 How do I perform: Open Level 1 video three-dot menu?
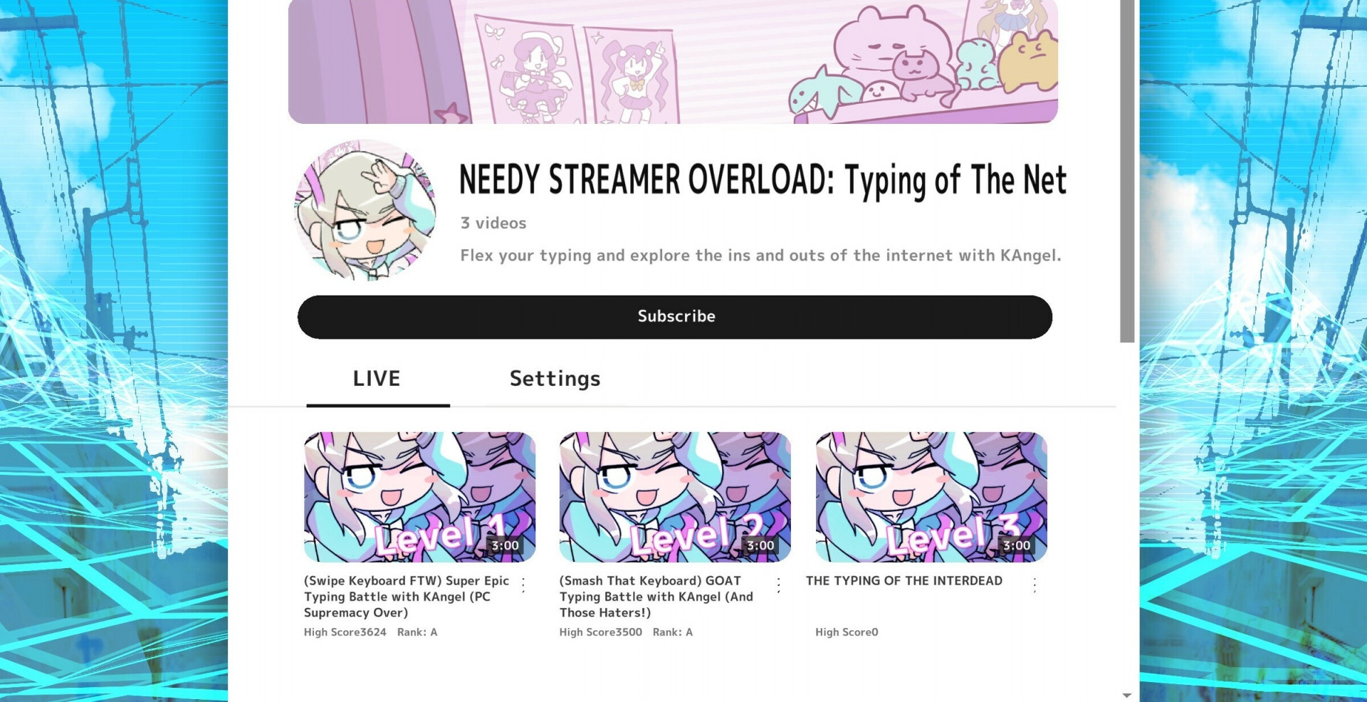tap(523, 585)
